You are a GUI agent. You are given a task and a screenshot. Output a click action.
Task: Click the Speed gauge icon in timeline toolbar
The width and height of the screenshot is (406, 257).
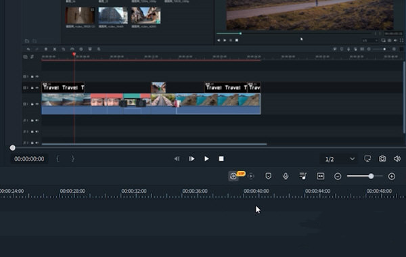click(72, 49)
